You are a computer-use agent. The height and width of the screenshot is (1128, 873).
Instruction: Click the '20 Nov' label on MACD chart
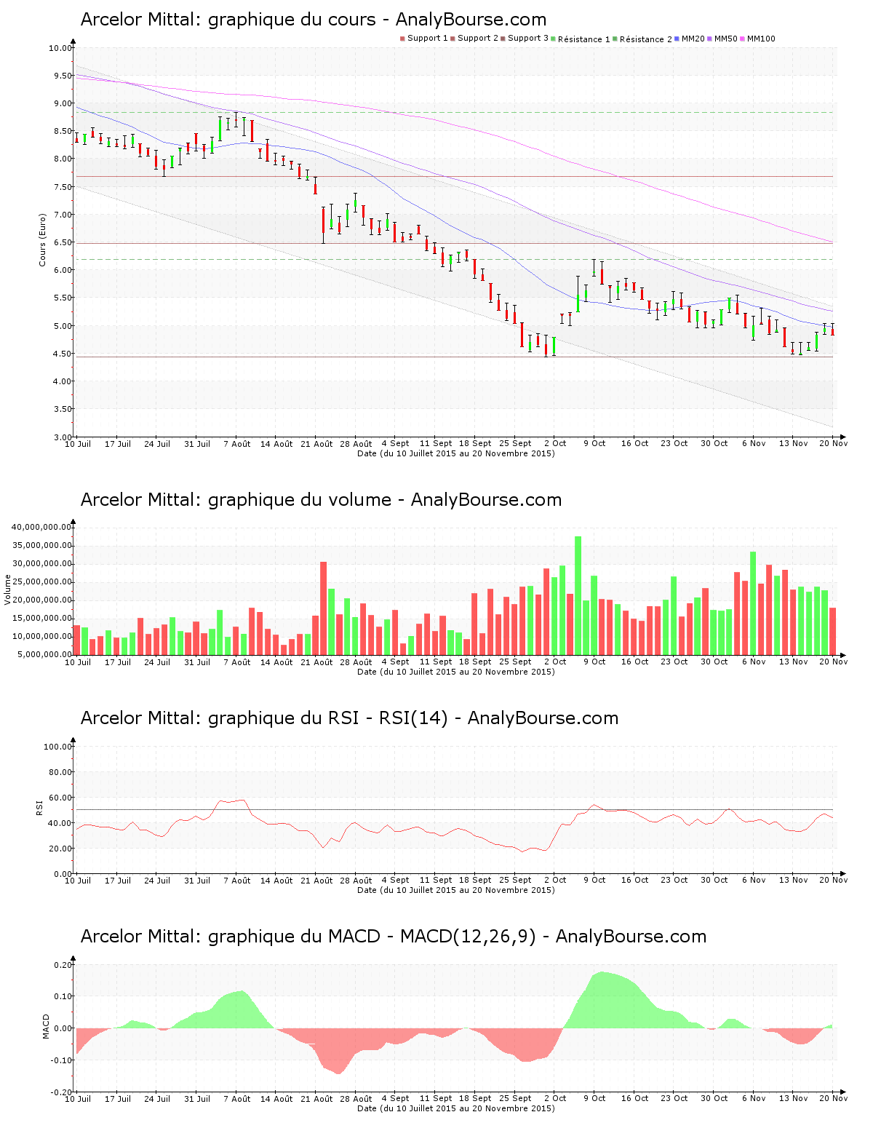(x=833, y=1098)
